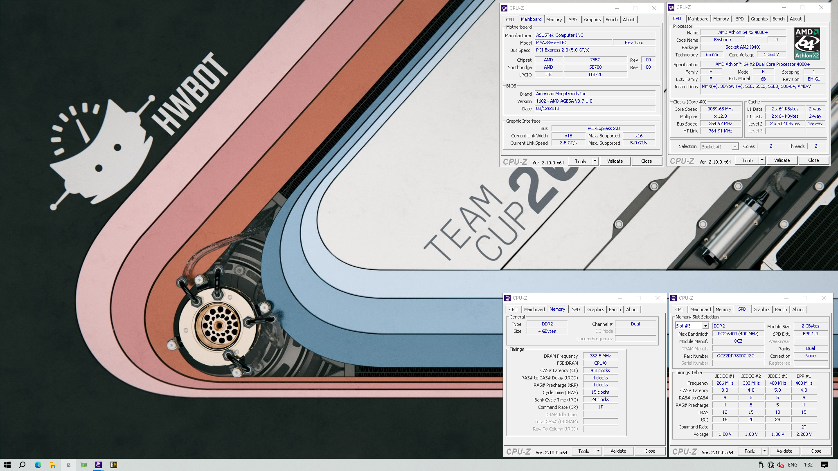This screenshot has width=838, height=471.
Task: Open the BM benchmark taskbar icon
Action: click(x=114, y=465)
